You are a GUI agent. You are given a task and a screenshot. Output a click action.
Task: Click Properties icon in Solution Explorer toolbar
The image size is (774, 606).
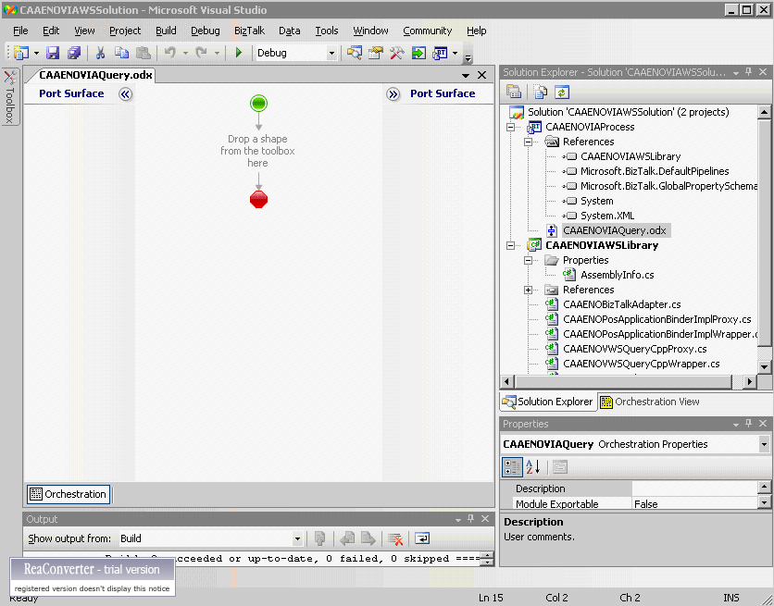click(x=514, y=92)
